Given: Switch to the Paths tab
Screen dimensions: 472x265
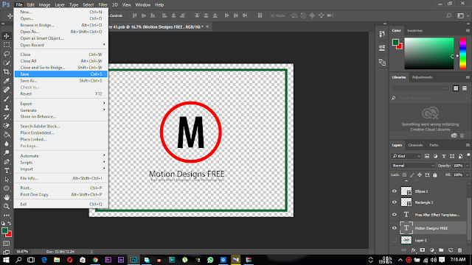Looking at the screenshot, I should 434,145.
